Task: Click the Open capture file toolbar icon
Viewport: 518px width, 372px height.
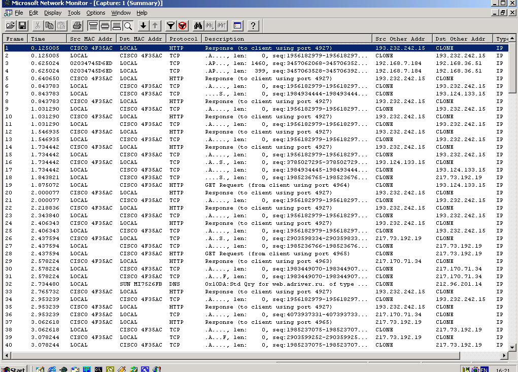Action: tap(11, 25)
